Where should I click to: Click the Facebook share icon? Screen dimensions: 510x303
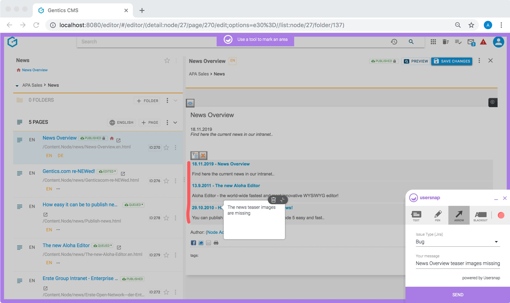tap(193, 243)
